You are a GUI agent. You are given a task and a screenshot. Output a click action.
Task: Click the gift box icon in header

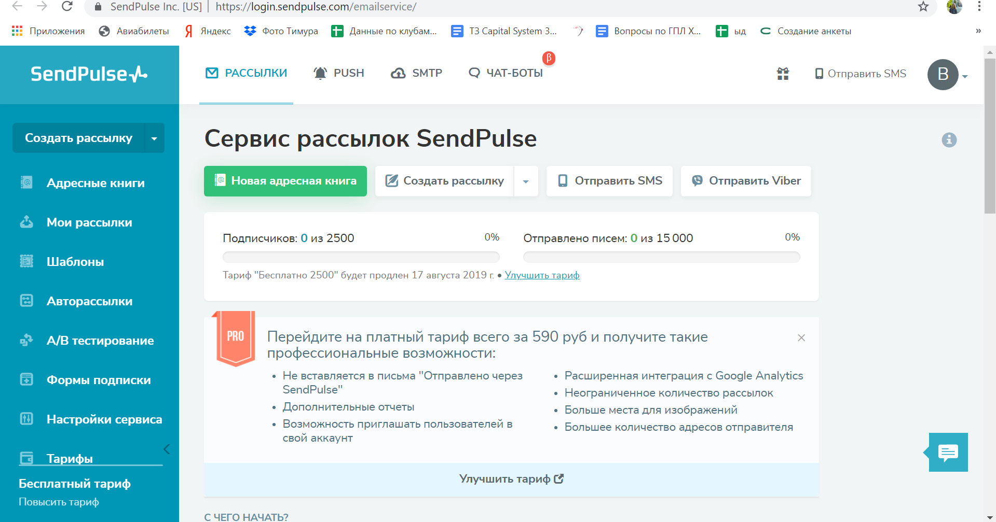[x=783, y=74]
